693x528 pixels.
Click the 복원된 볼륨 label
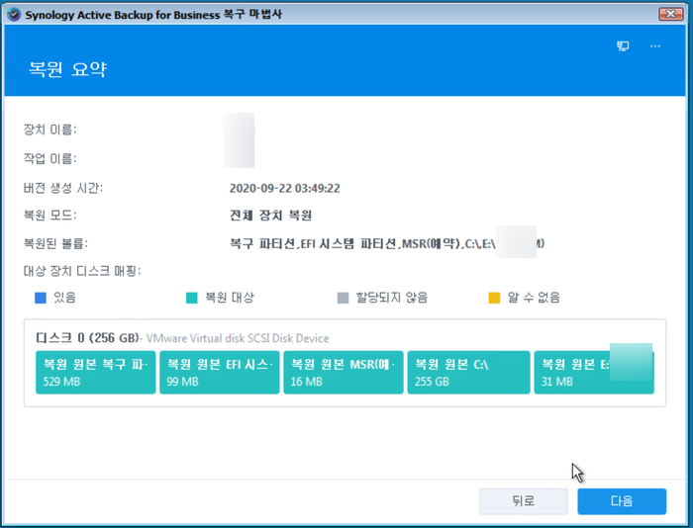point(55,243)
